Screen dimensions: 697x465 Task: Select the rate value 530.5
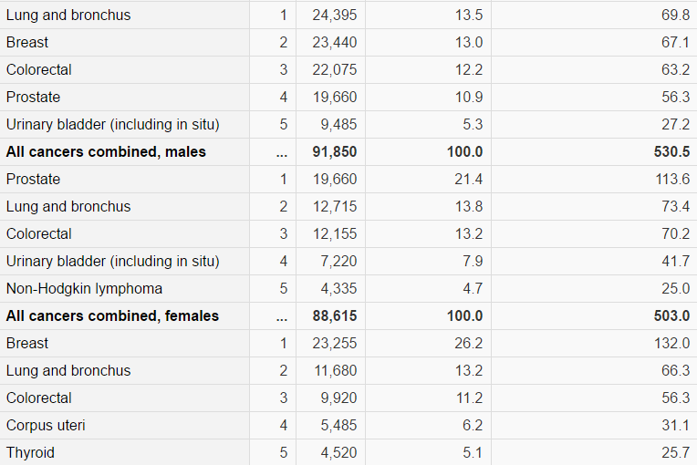click(x=671, y=152)
